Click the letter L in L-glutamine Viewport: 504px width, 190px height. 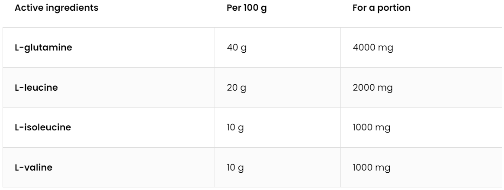tap(17, 47)
